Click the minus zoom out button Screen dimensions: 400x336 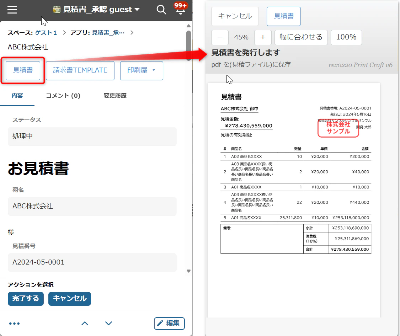click(220, 37)
